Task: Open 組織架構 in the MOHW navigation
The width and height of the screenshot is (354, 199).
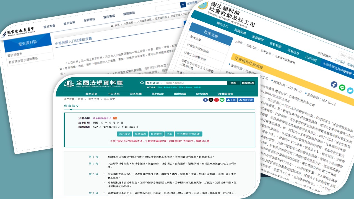Action: point(240,32)
